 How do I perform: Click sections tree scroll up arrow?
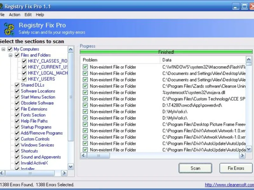pos(70,49)
